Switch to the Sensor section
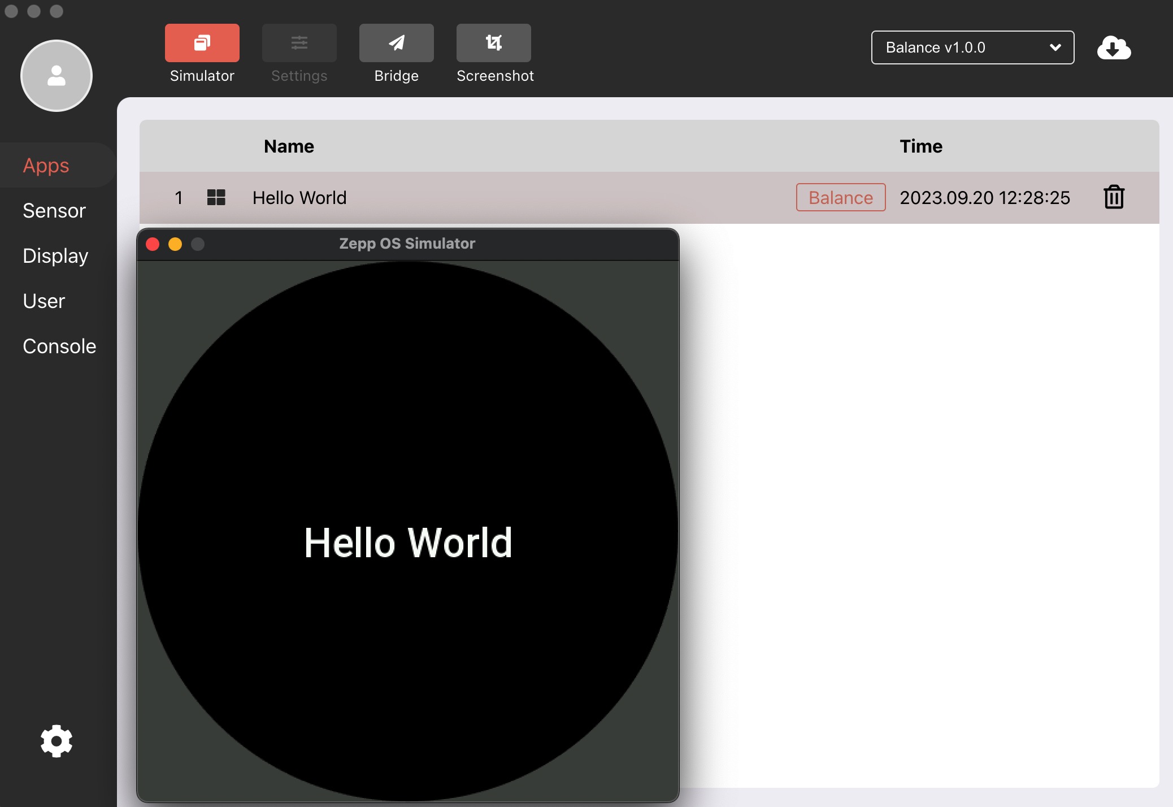The height and width of the screenshot is (807, 1173). pos(54,210)
